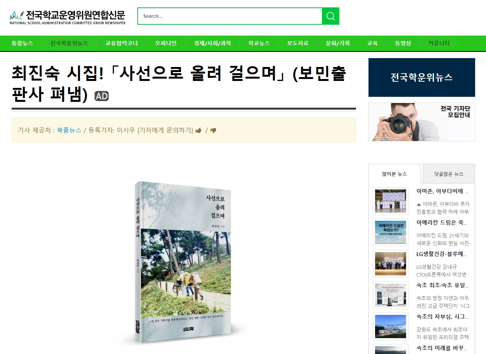
Task: Click the 전국학운위뉴스 sidebar banner
Action: pyautogui.click(x=422, y=77)
